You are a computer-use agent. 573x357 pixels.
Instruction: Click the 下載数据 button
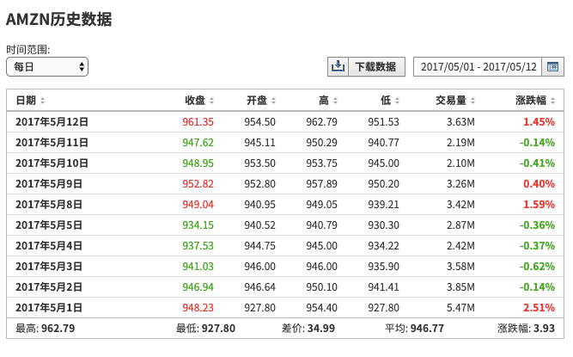[375, 66]
